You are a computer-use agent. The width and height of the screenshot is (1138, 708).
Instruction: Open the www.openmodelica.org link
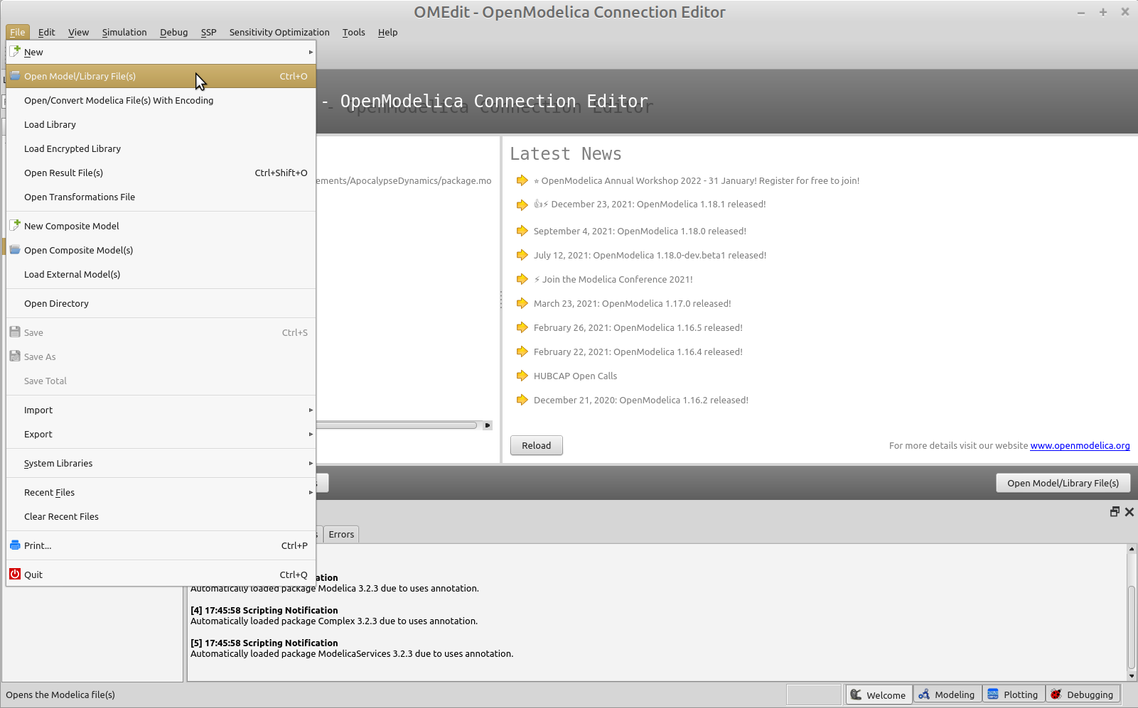(1080, 445)
